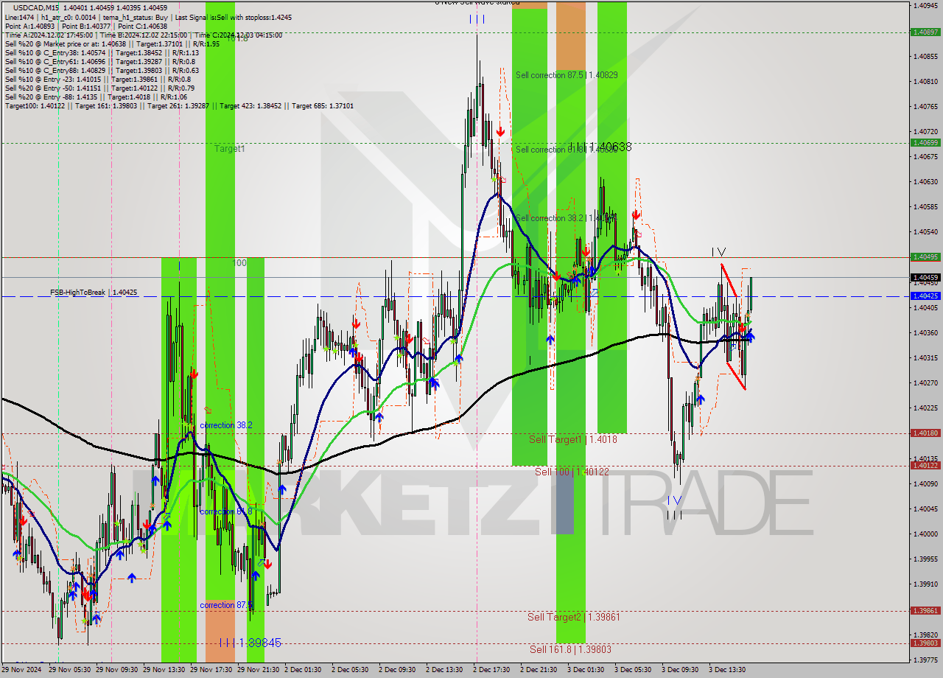
Task: Click the '2 Dec 01:30' time axis label
Action: pos(303,670)
